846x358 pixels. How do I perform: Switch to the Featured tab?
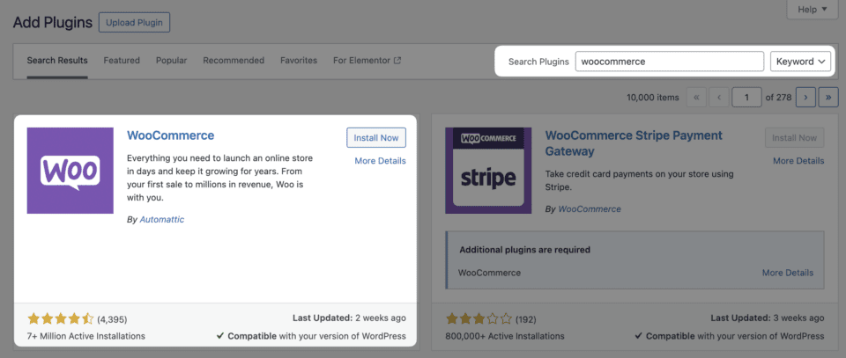pos(122,61)
